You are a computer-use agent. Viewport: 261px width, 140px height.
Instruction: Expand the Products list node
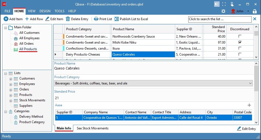click(11, 95)
